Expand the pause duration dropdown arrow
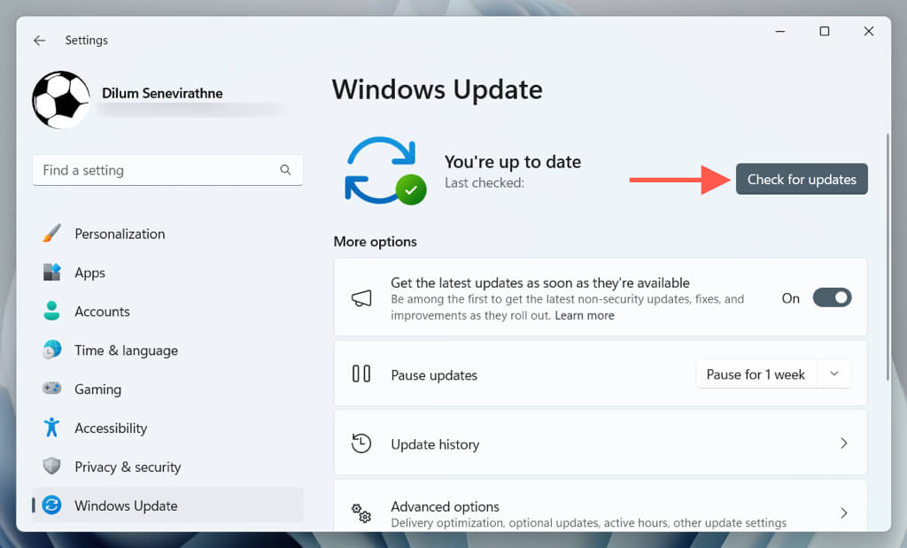Screen dimensions: 907x548 (834, 374)
